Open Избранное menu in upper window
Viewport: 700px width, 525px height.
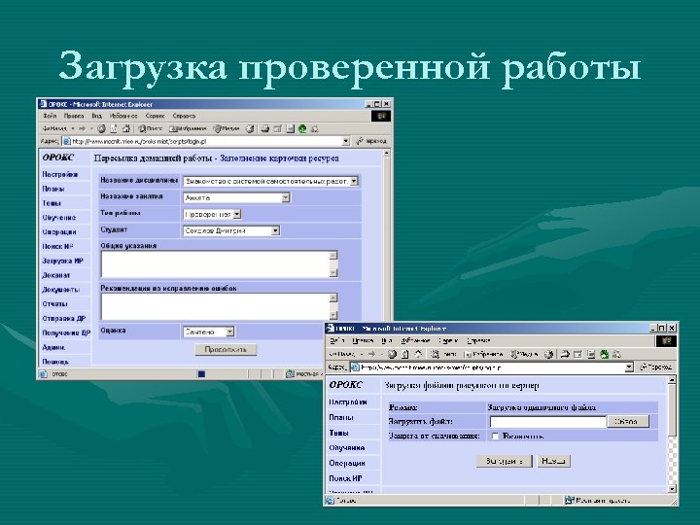[x=123, y=116]
